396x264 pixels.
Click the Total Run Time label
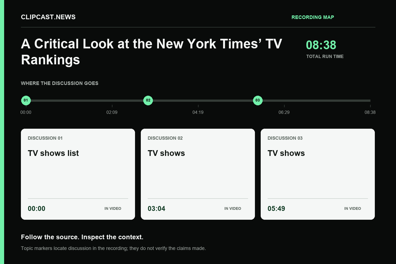[325, 56]
